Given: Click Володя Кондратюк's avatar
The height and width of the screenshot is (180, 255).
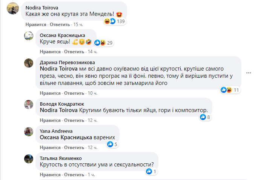Looking at the screenshot, I should [x=29, y=105].
